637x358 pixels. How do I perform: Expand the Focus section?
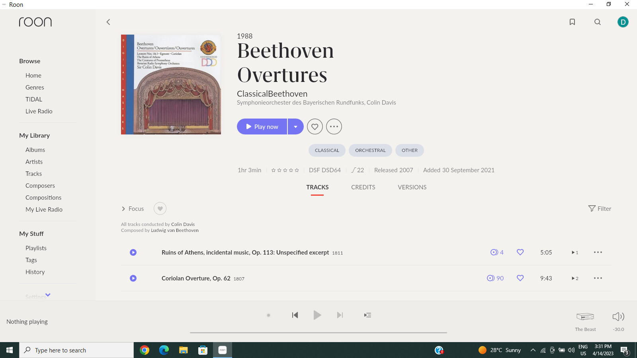coord(133,208)
